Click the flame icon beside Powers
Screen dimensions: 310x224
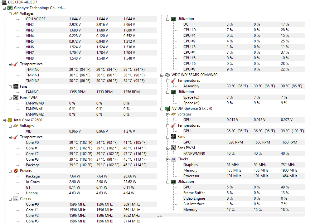coord(16,171)
